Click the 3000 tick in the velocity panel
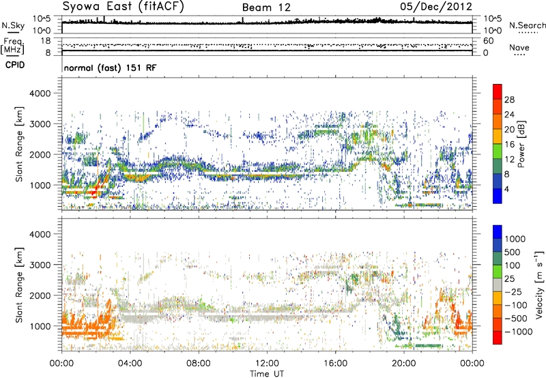The width and height of the screenshot is (546, 378). click(40, 265)
